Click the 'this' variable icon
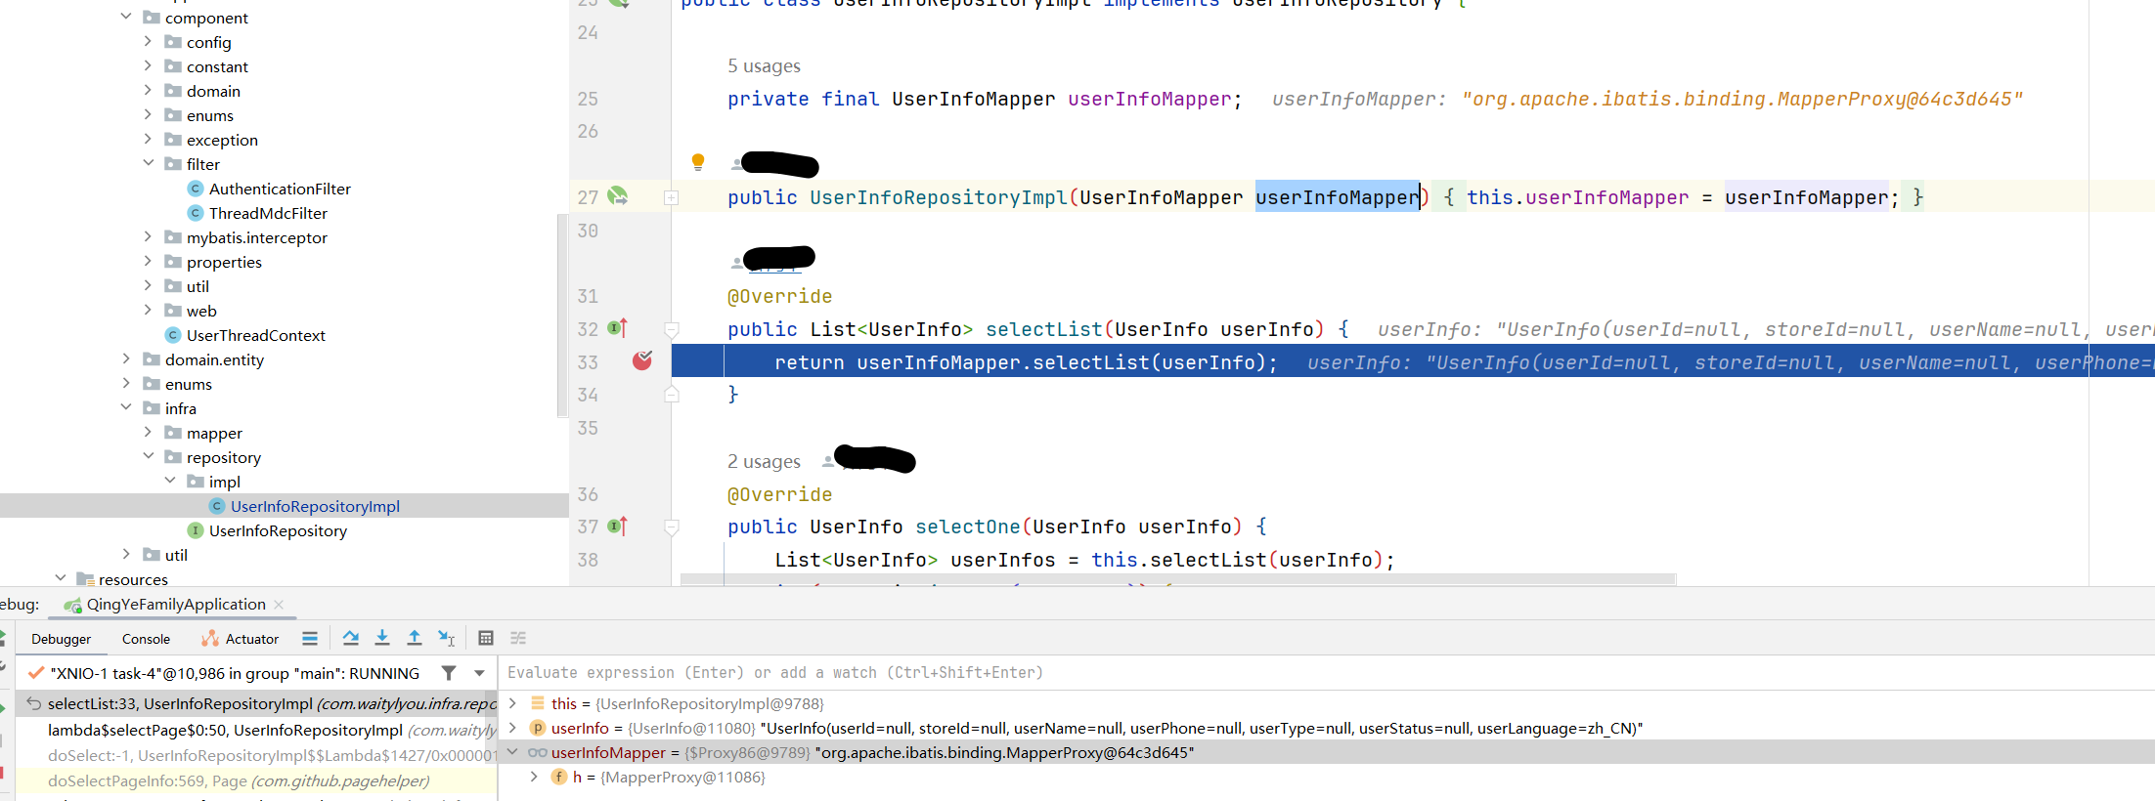 click(x=538, y=703)
